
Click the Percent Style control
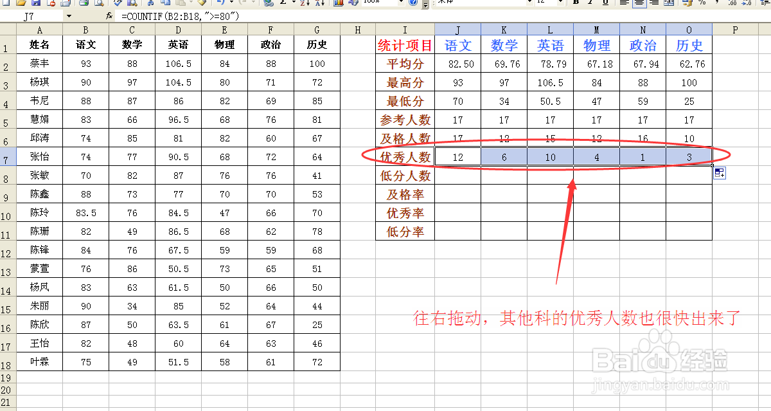(x=700, y=3)
